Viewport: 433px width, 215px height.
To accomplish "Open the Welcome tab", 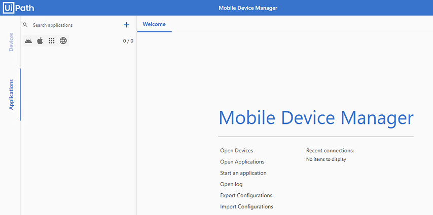I will (154, 24).
